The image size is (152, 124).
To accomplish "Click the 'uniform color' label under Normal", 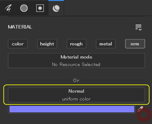I will (x=76, y=99).
